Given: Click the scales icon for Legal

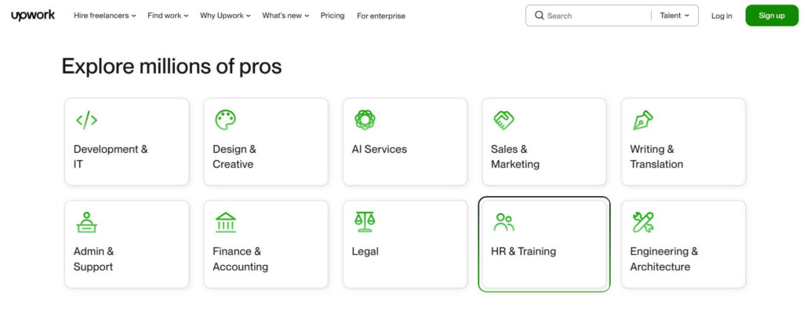Looking at the screenshot, I should point(365,223).
